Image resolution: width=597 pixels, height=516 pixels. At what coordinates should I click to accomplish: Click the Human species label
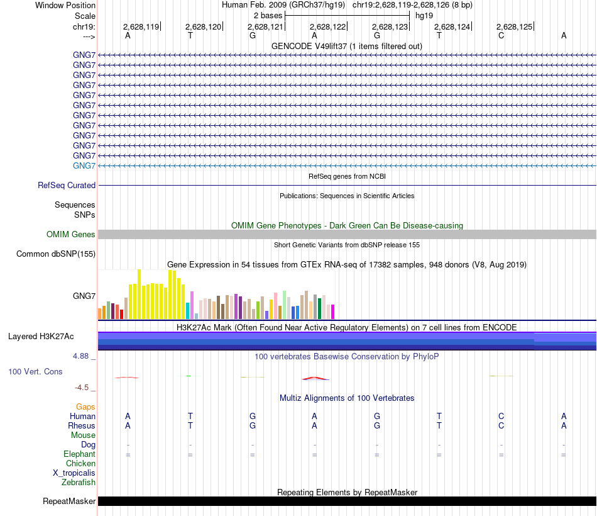pos(82,416)
